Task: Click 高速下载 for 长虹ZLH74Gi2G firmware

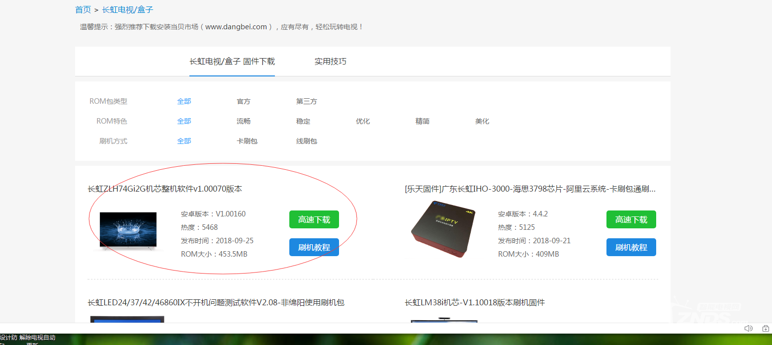Action: pos(314,219)
